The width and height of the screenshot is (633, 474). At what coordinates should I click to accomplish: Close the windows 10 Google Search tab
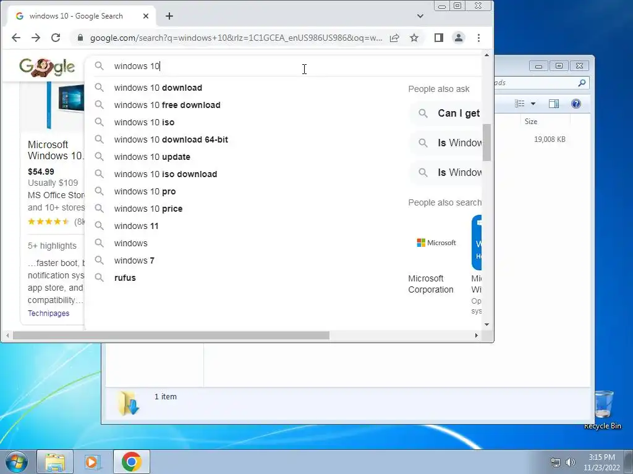click(146, 16)
